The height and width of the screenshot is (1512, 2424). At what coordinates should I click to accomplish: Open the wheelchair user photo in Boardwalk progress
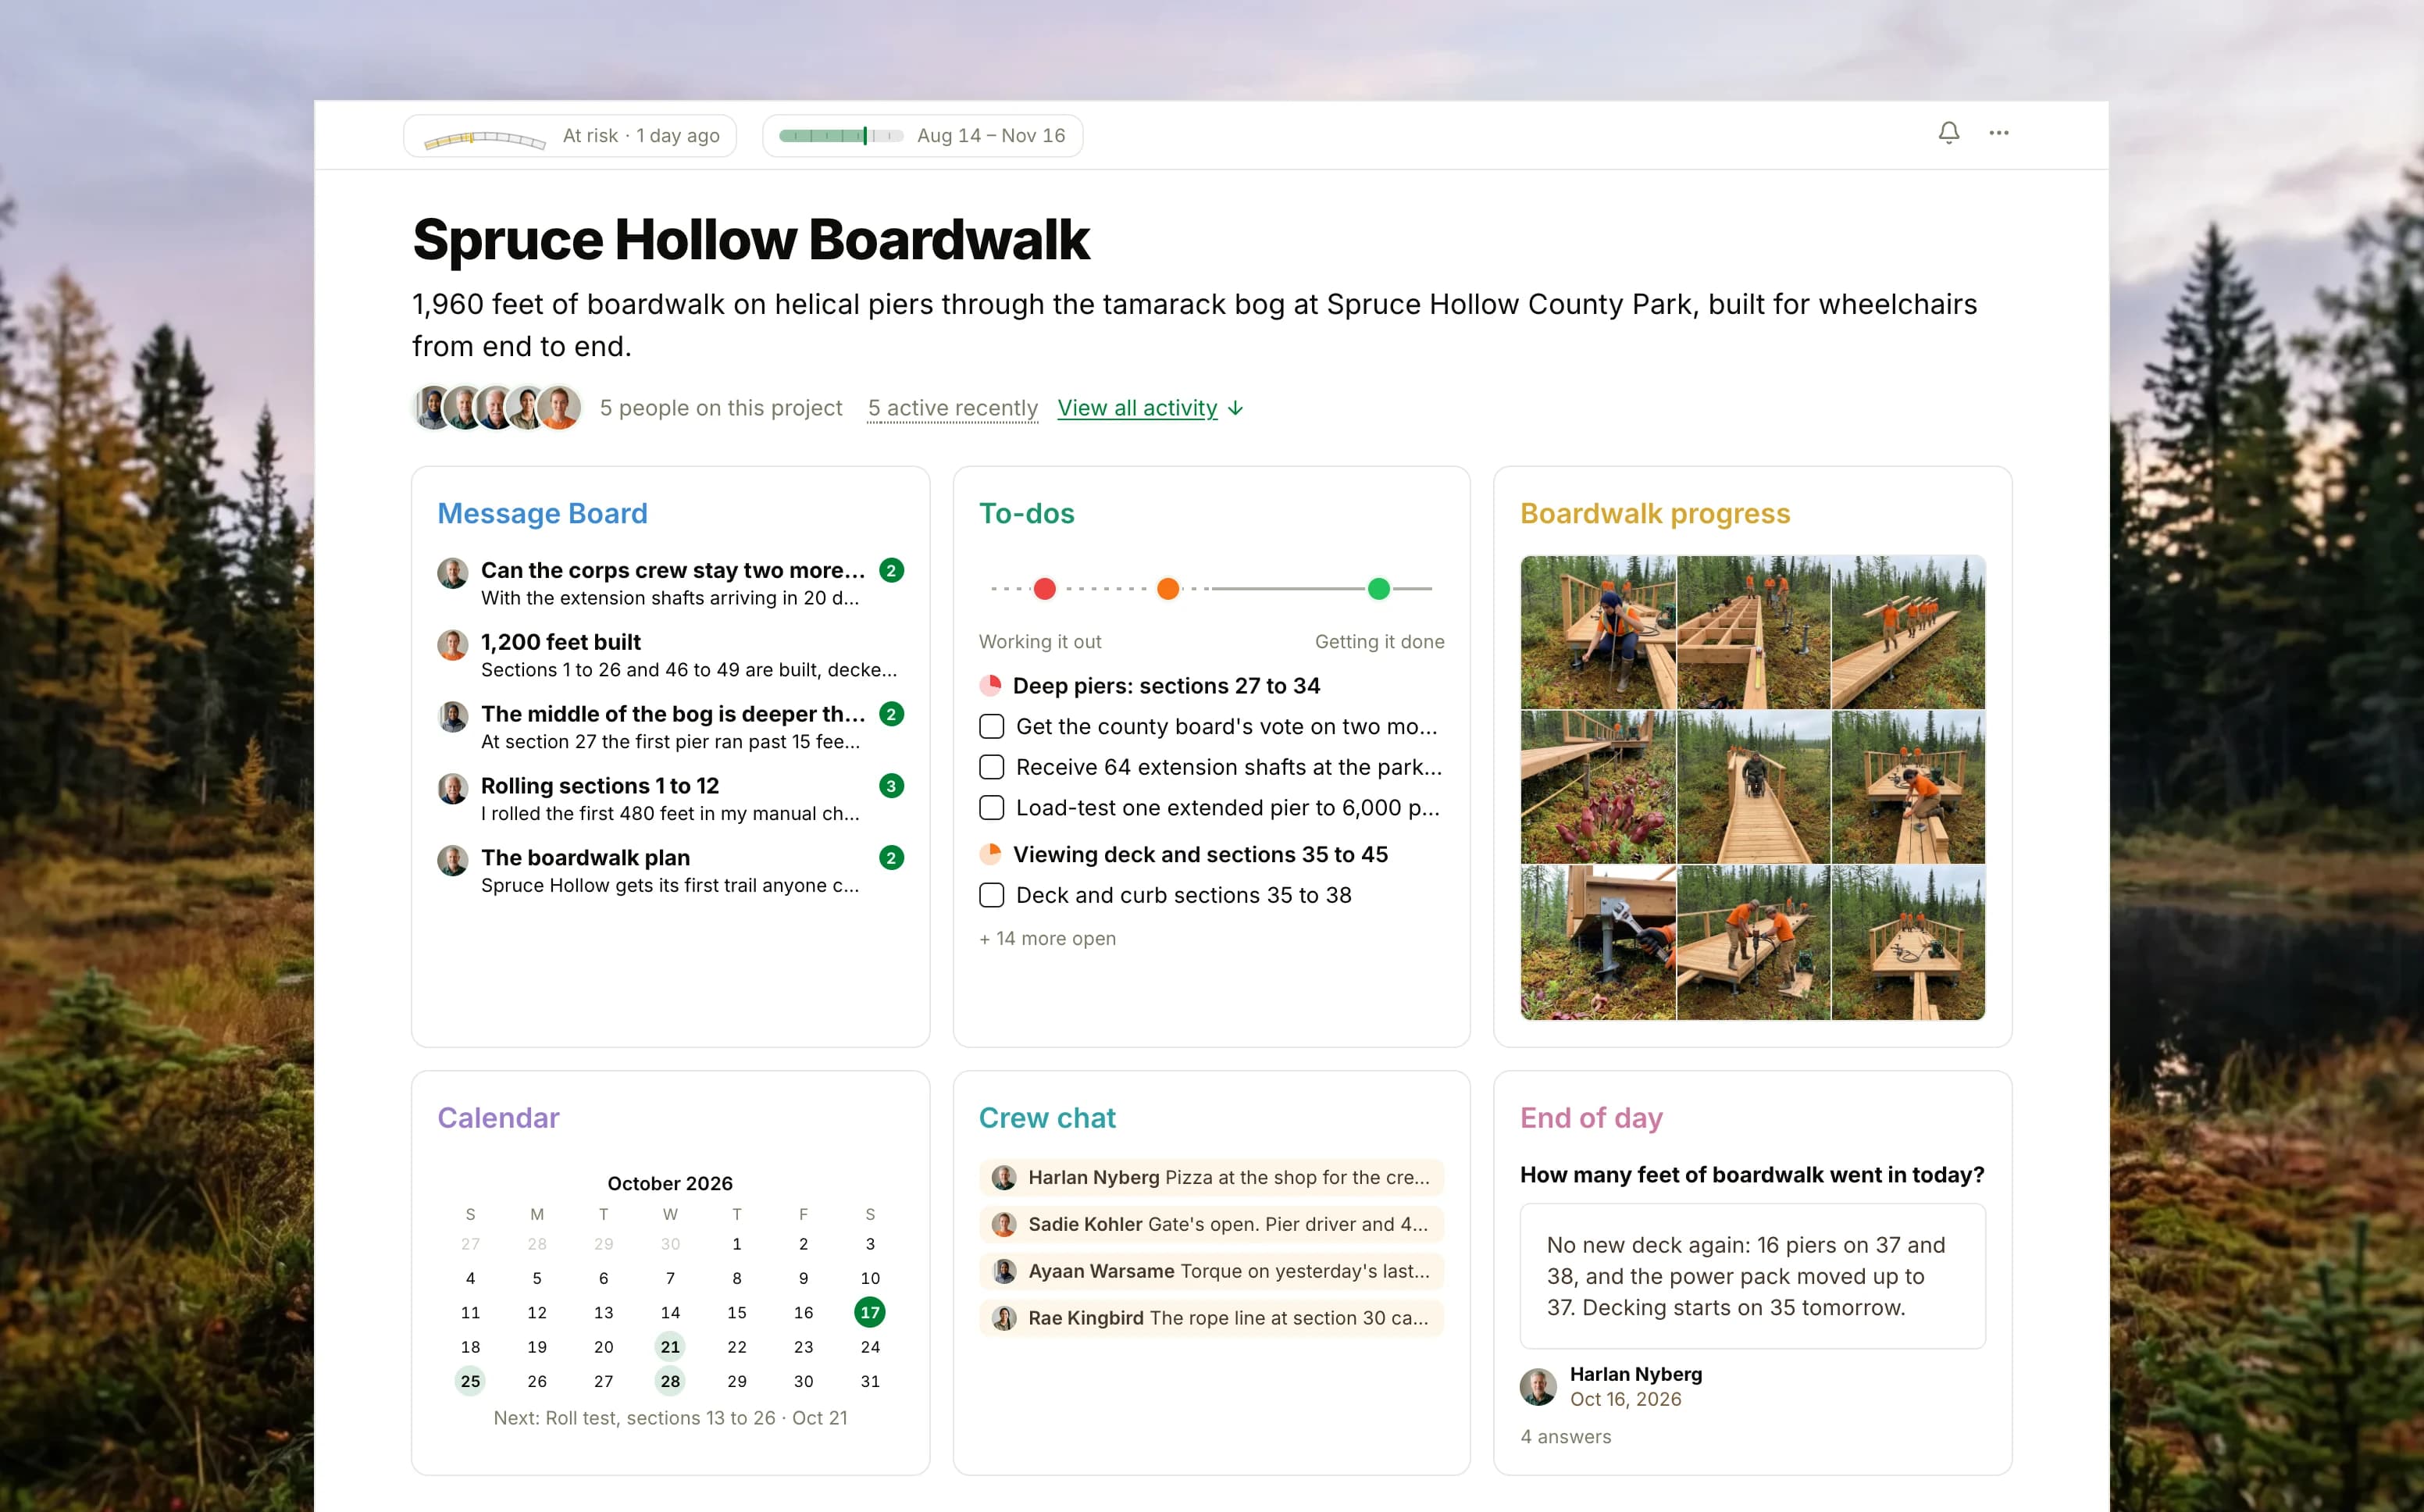1753,787
